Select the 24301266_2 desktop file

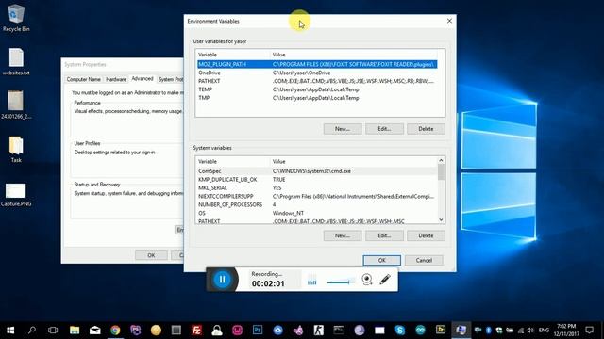[16, 105]
